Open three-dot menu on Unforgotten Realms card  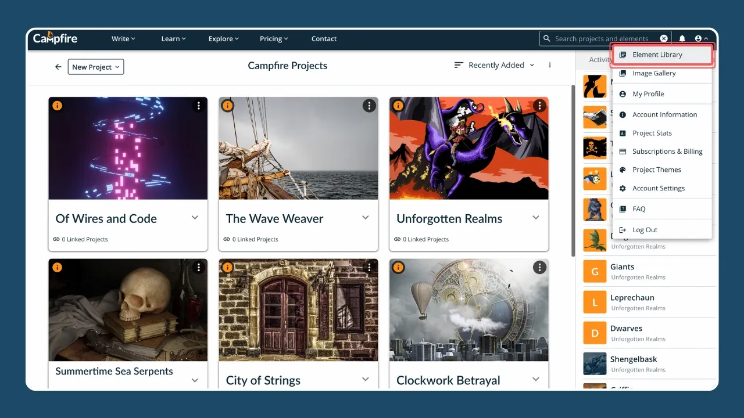click(x=539, y=106)
